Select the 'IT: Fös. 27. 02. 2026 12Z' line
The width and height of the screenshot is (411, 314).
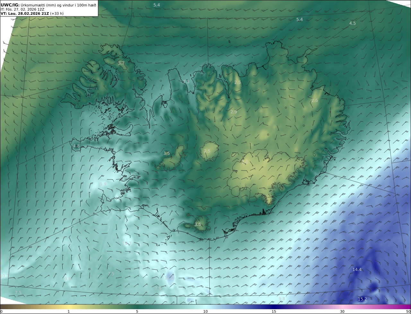pos(22,9)
